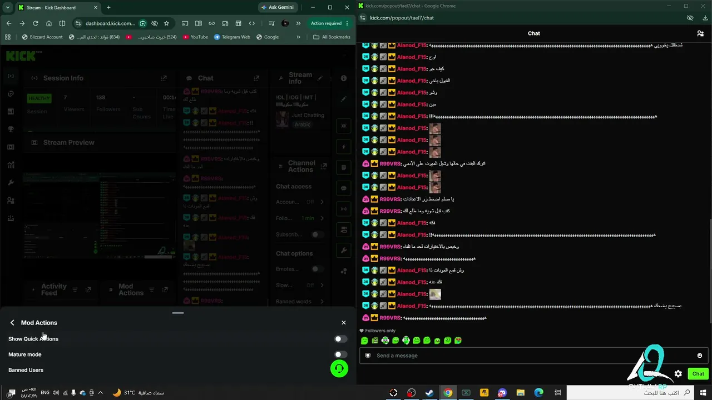Open the Banned Users list
The image size is (712, 400).
tap(26, 370)
